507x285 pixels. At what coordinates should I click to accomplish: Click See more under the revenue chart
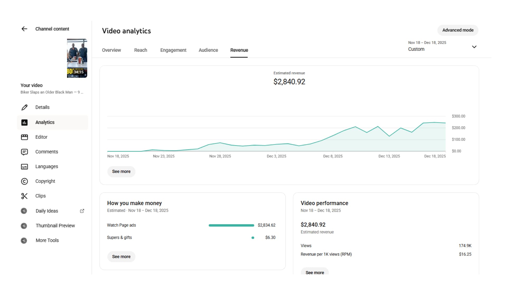(121, 172)
